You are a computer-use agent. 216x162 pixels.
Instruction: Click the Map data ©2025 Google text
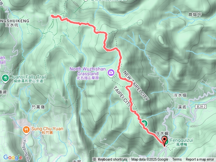(x=150, y=159)
